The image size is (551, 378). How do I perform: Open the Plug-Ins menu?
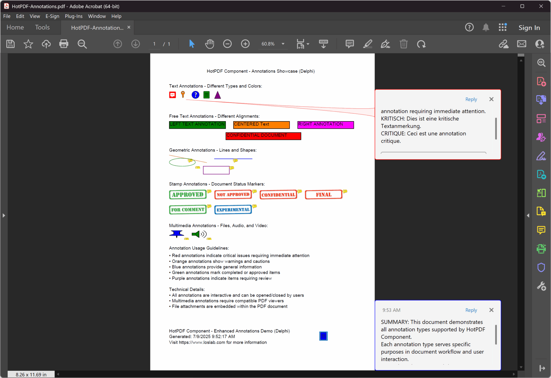(73, 16)
